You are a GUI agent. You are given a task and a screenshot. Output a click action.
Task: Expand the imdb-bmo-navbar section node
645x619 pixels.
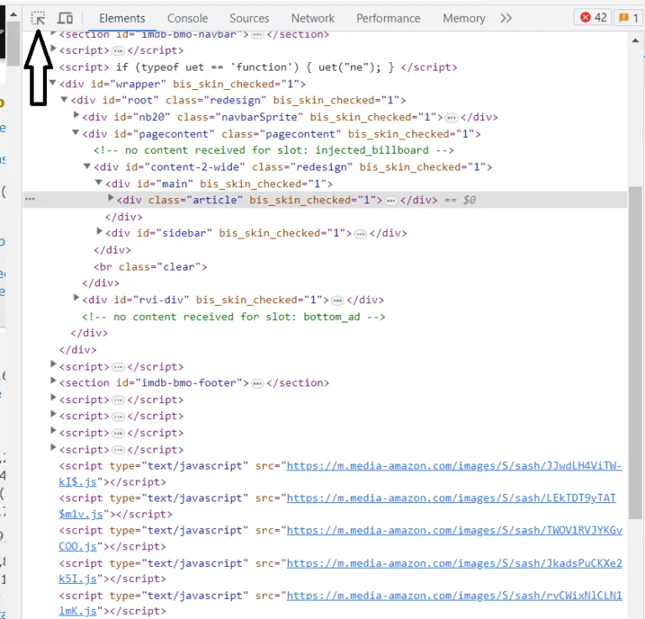pos(53,33)
